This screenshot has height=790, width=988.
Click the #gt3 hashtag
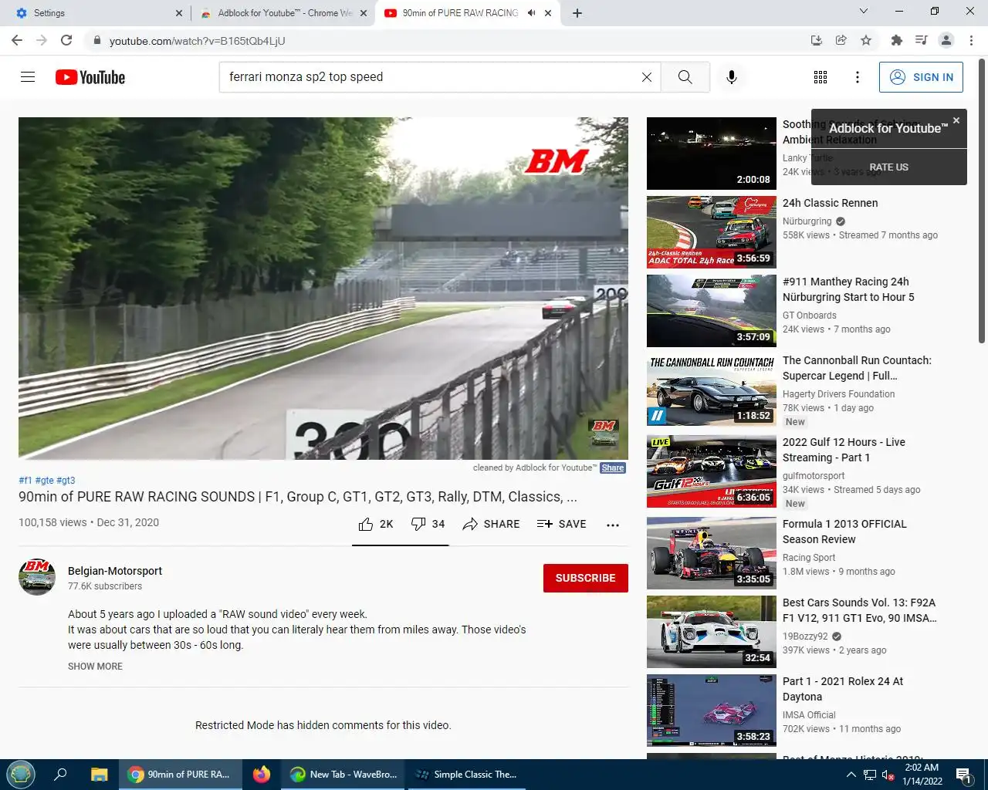click(66, 480)
